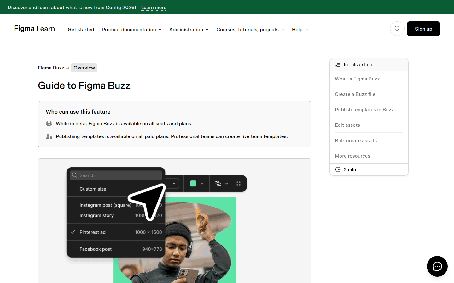The image size is (454, 283).
Task: Jump to Create a Buzz file section
Action: click(x=355, y=94)
